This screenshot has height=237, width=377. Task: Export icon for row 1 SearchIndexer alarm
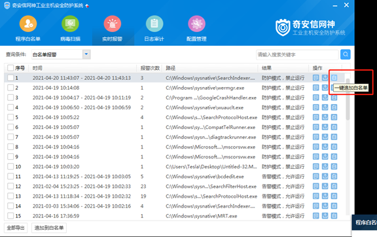coord(325,78)
